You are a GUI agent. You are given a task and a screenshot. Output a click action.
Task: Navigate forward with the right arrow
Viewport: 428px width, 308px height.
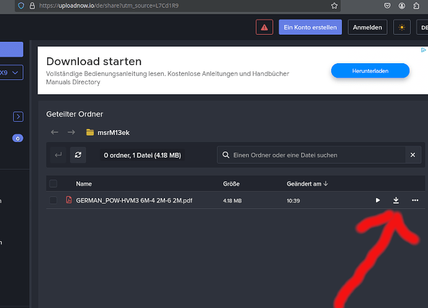click(x=71, y=133)
